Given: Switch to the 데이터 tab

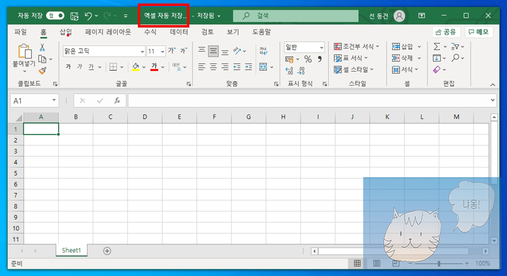Looking at the screenshot, I should [x=179, y=32].
